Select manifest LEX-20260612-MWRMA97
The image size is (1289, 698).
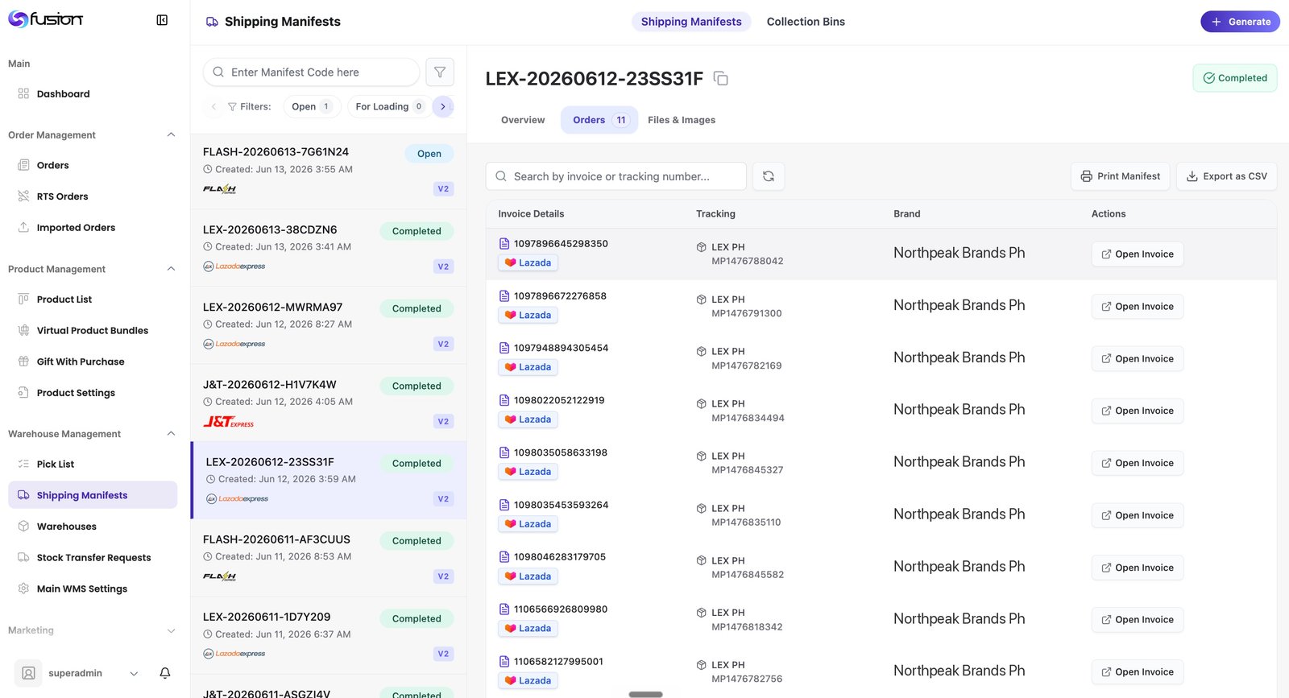(328, 326)
